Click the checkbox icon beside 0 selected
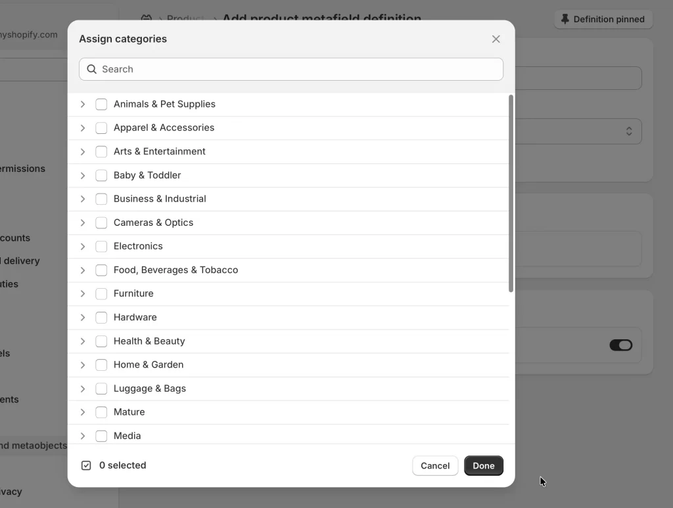673x508 pixels. (86, 465)
